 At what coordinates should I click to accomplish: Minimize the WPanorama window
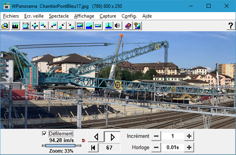click(x=191, y=6)
